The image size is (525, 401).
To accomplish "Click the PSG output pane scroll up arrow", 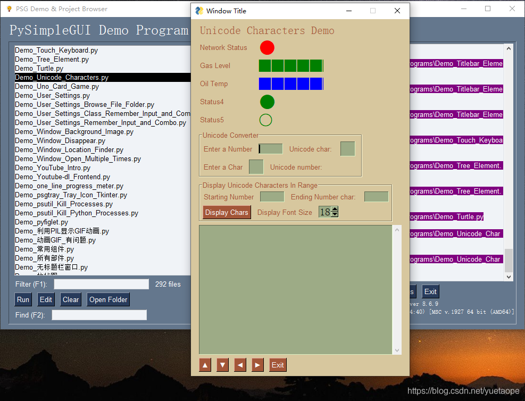I will click(509, 48).
